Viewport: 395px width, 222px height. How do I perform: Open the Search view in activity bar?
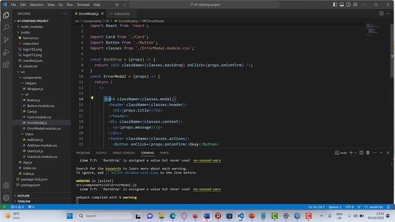coord(6,27)
